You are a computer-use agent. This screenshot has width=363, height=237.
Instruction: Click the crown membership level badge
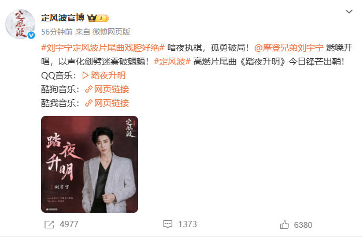coord(98,18)
